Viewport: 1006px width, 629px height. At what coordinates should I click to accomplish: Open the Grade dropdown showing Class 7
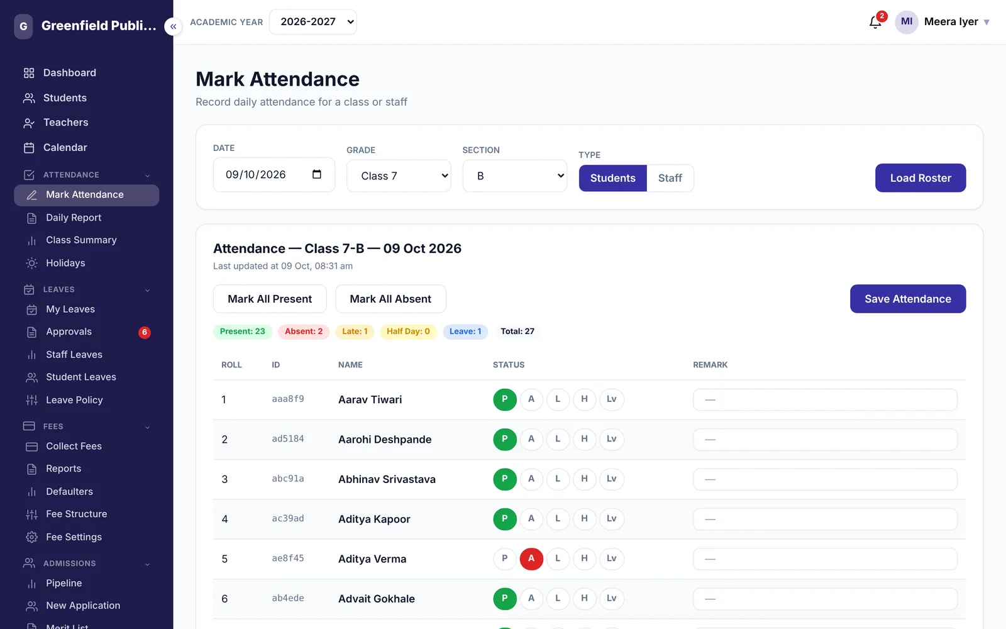[x=399, y=176]
